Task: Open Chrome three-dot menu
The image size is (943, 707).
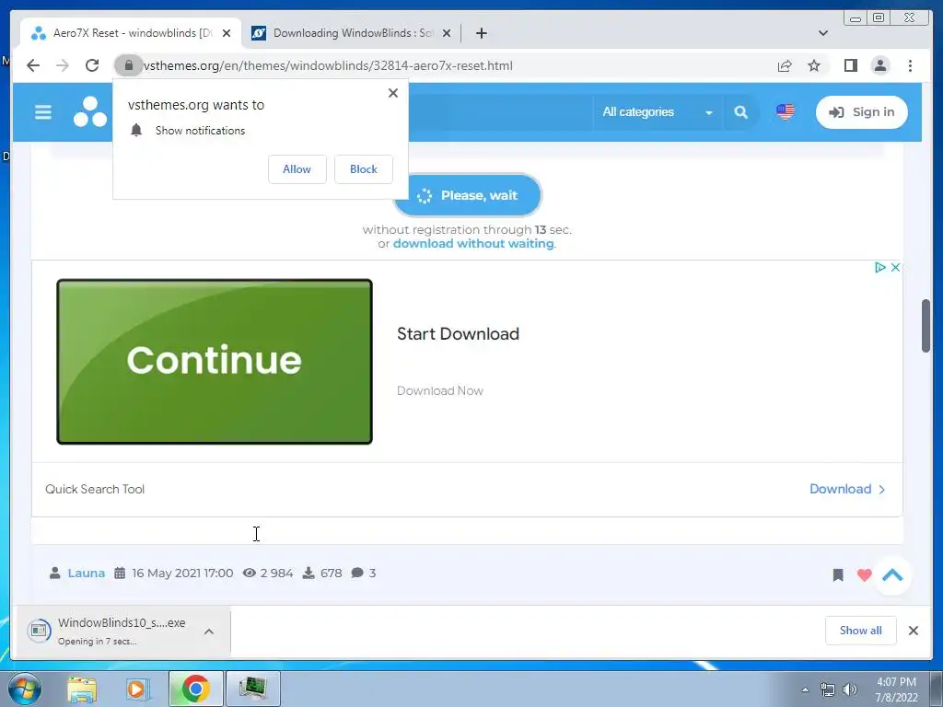Action: coord(910,65)
